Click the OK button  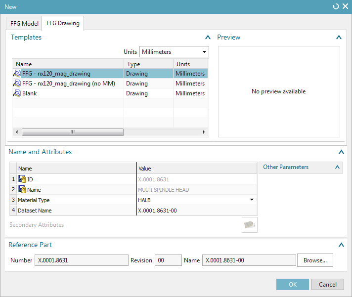(x=292, y=284)
